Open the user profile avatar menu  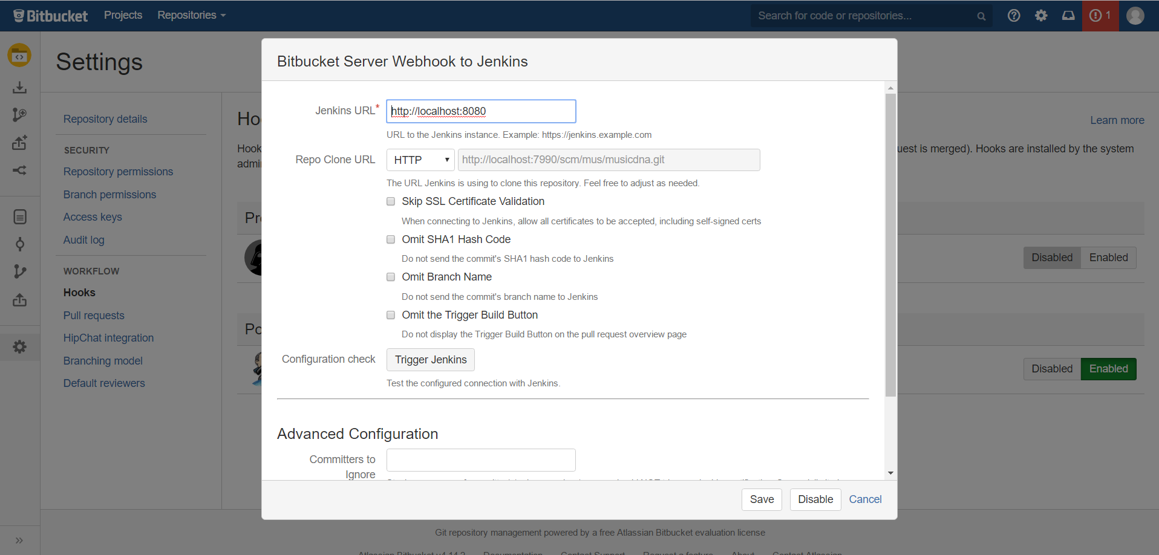pos(1135,16)
